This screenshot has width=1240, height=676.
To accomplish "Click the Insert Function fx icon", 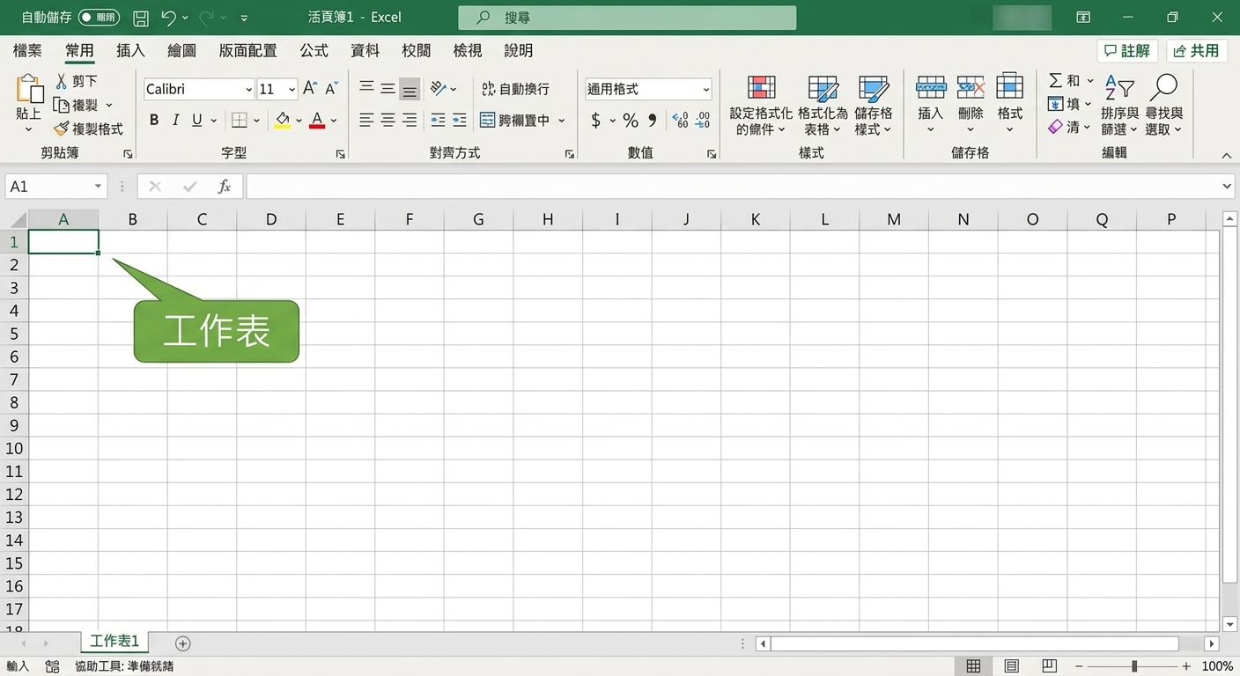I will point(225,187).
